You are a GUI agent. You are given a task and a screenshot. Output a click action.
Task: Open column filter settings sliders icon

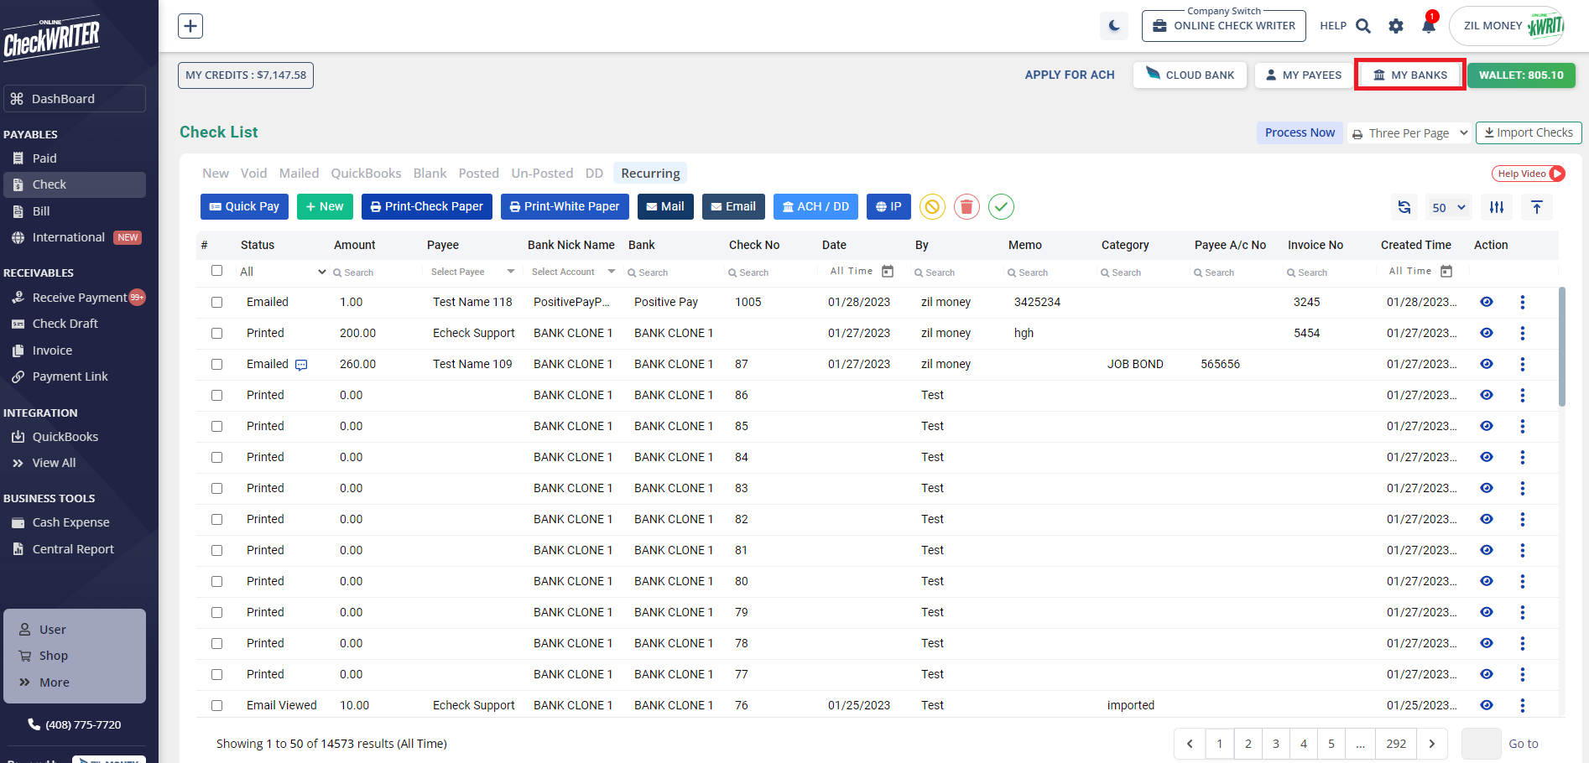pyautogui.click(x=1497, y=207)
